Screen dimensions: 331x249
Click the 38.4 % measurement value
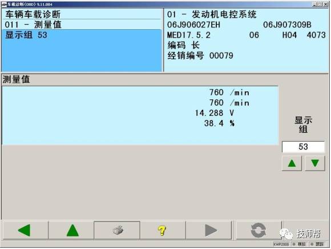tap(219, 123)
